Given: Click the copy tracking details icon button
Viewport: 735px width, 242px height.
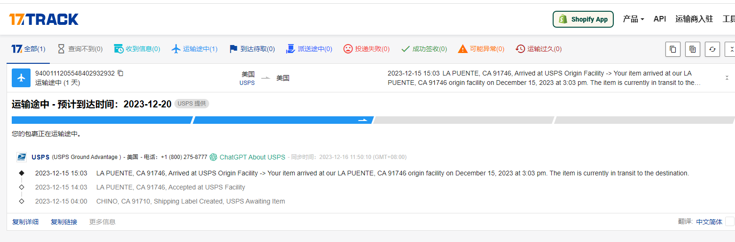Looking at the screenshot, I should coord(693,49).
